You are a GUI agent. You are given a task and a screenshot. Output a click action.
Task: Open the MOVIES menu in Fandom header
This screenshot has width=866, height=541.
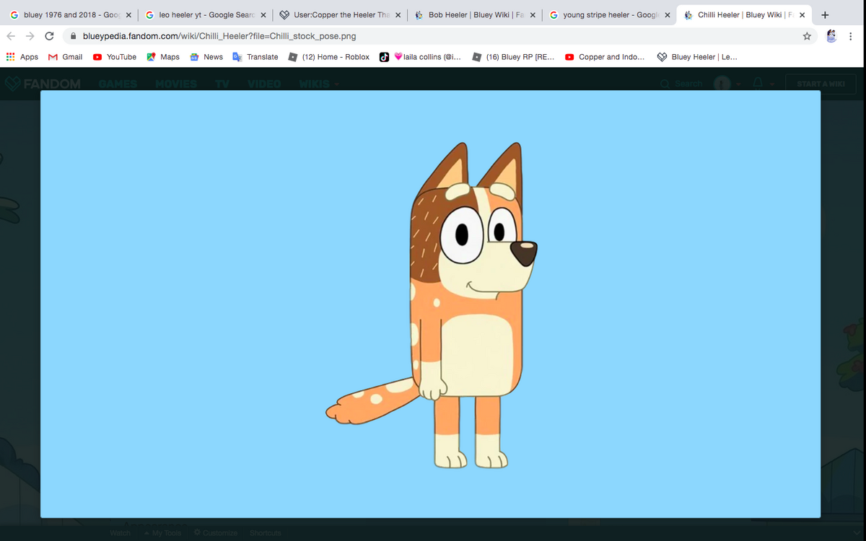(x=176, y=84)
